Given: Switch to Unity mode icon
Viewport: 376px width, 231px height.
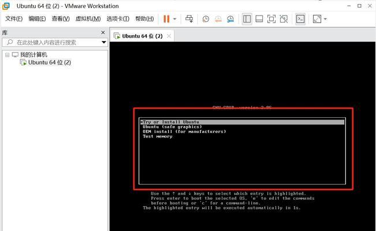Looking at the screenshot, I should 284,19.
